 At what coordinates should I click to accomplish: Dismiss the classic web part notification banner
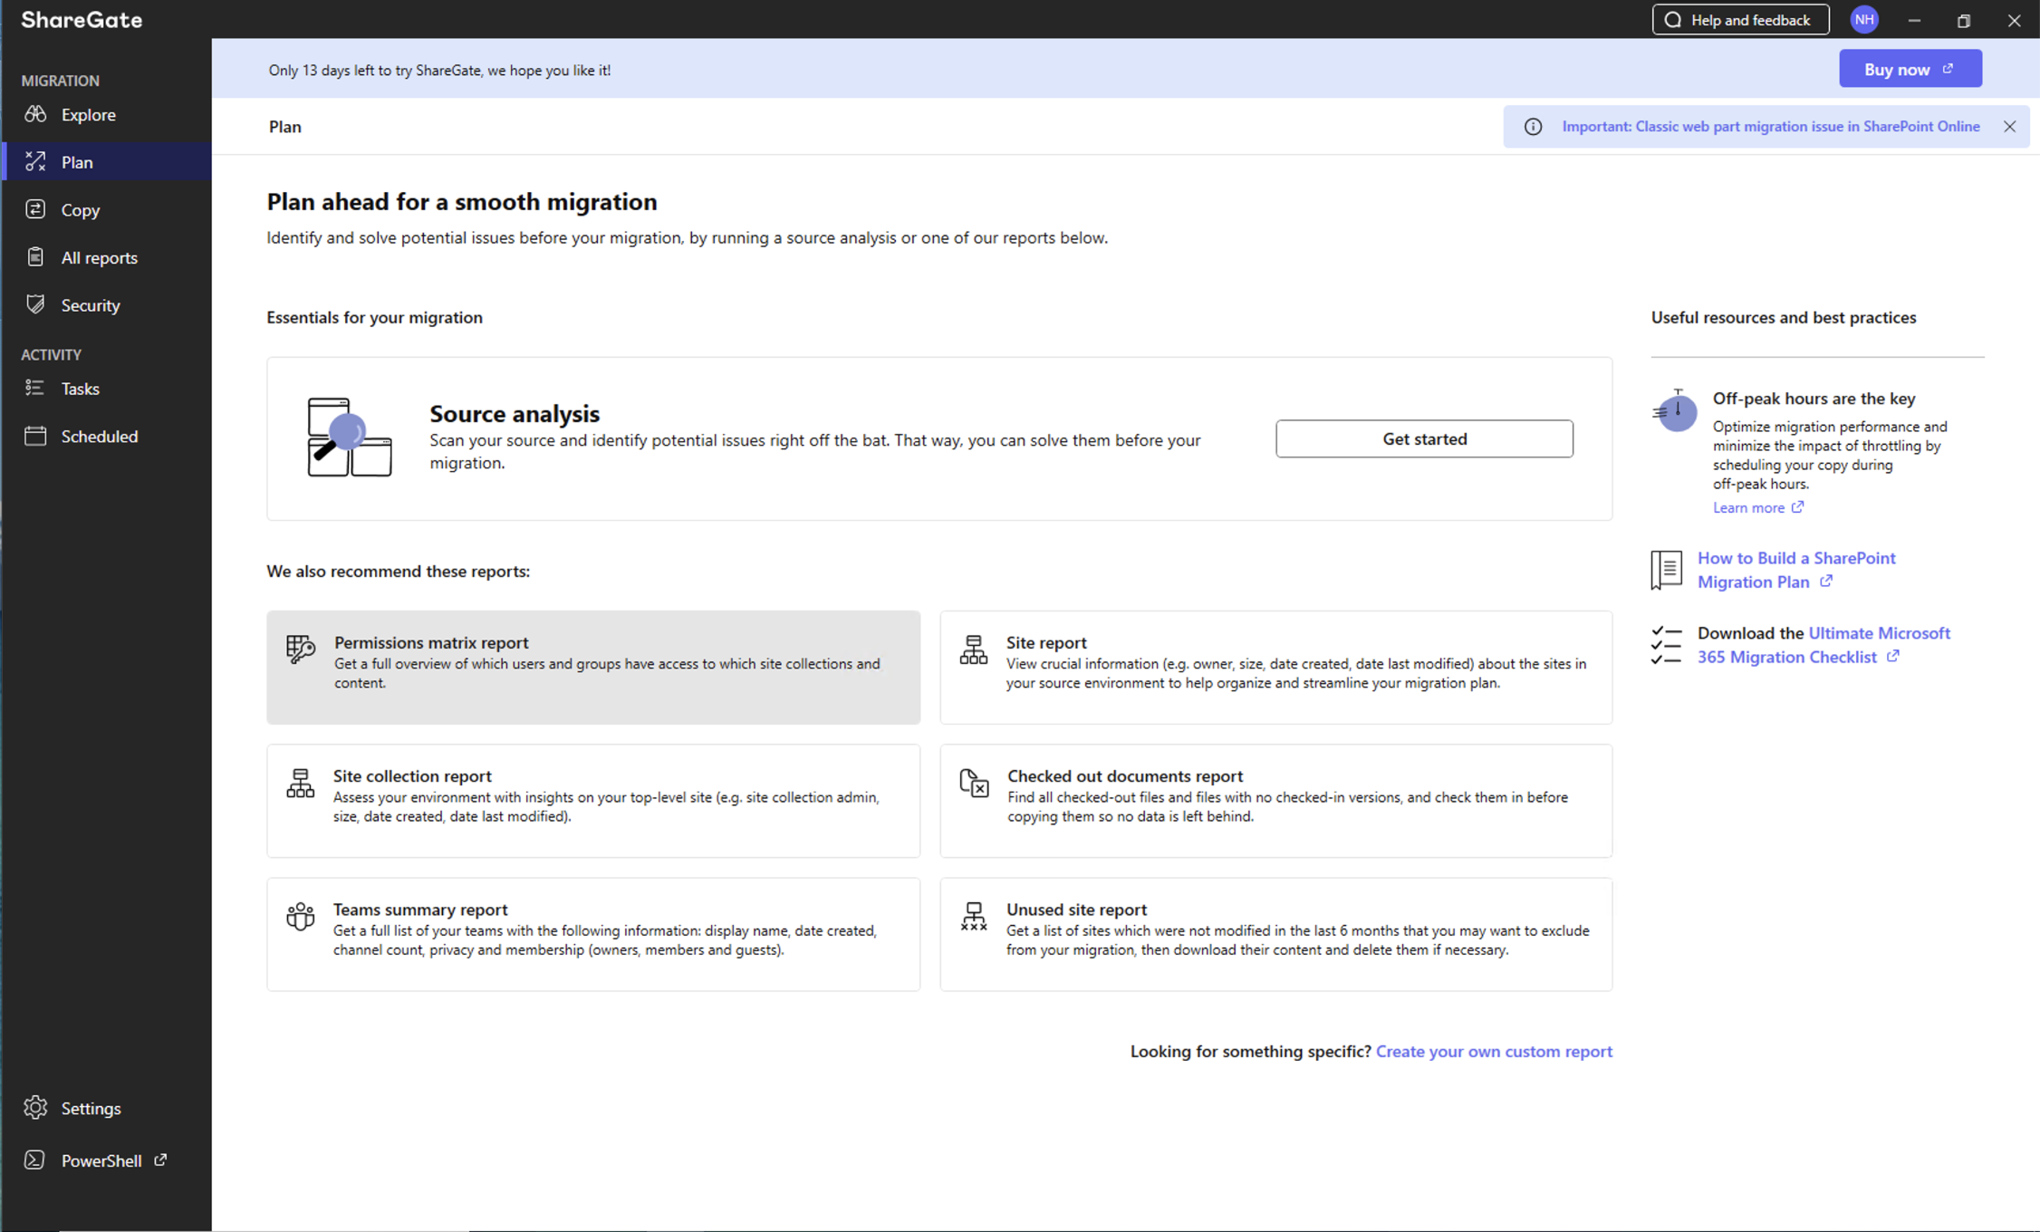click(x=2009, y=127)
